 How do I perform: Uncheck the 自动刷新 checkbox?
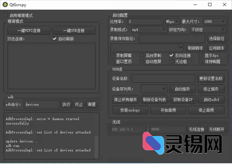click(54, 39)
